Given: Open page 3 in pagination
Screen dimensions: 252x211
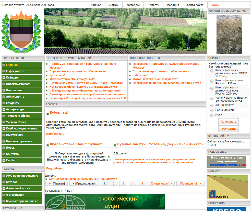Looking at the screenshot, I should click(123, 183).
